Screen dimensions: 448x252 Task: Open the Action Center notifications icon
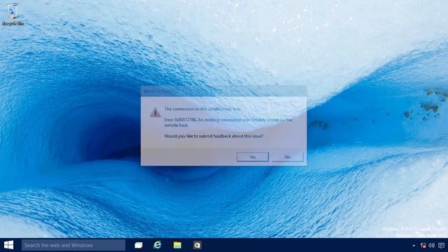(x=442, y=246)
